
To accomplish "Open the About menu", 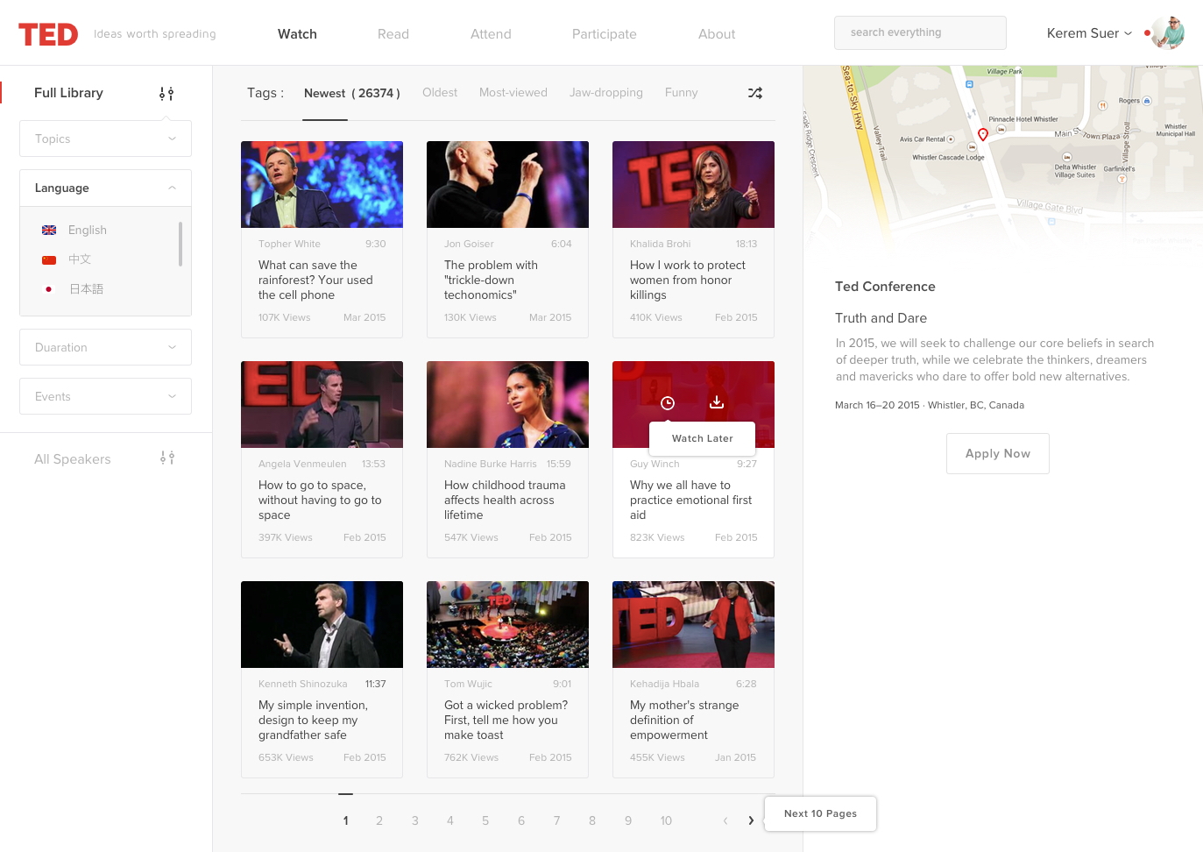I will 717,34.
